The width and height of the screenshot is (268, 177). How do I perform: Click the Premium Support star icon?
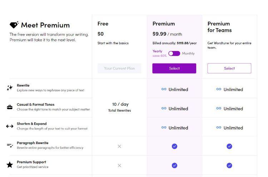10,165
